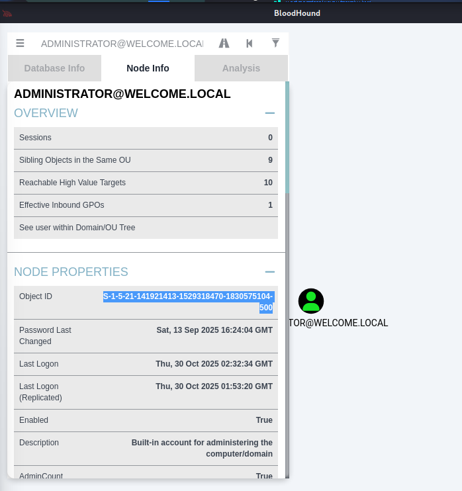Select the green user node in graph

[x=311, y=301]
